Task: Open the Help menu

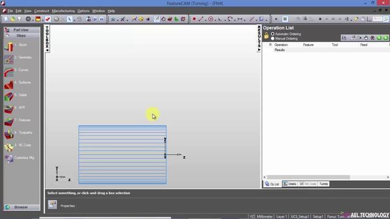Action: [111, 11]
